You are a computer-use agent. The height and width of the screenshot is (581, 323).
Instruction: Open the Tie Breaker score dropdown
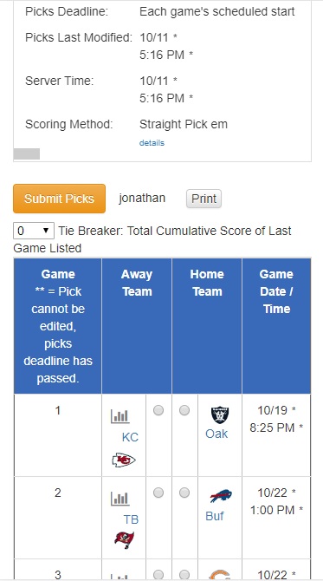(34, 231)
